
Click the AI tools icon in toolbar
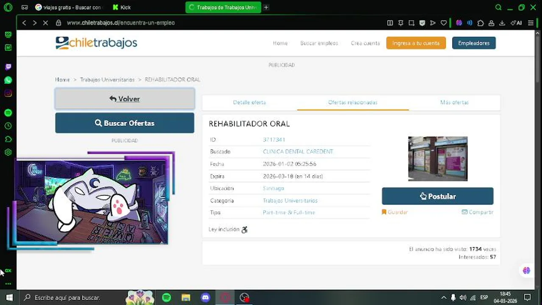pos(516,23)
